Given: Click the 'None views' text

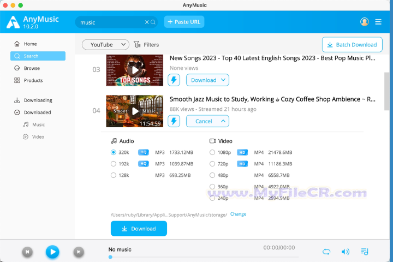Looking at the screenshot, I should (x=184, y=68).
